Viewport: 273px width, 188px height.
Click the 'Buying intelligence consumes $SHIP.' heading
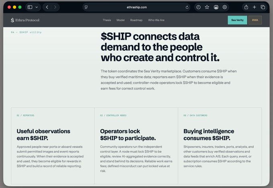[209, 135]
